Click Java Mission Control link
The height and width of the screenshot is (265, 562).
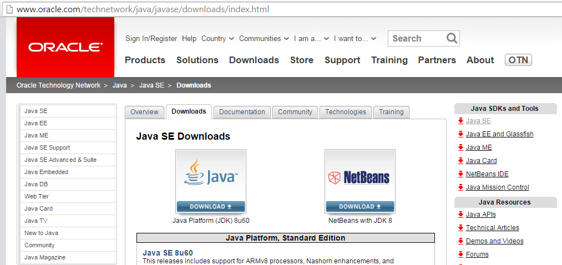(x=498, y=187)
